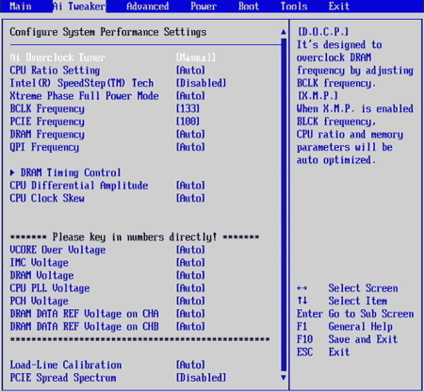Select the CPU PLL Voltage label
This screenshot has width=424, height=392.
point(50,288)
